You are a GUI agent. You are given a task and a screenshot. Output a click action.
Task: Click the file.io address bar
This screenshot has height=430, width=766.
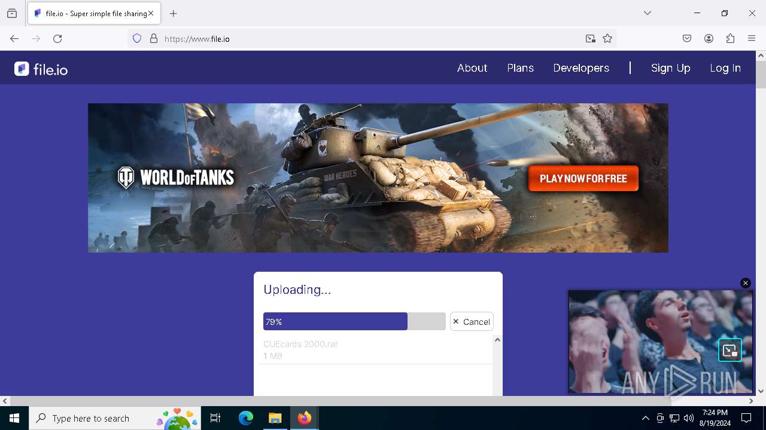[x=371, y=39]
